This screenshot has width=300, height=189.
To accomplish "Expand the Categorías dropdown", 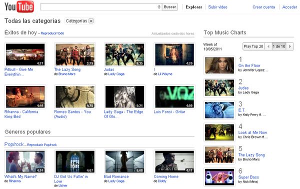I will (x=79, y=21).
